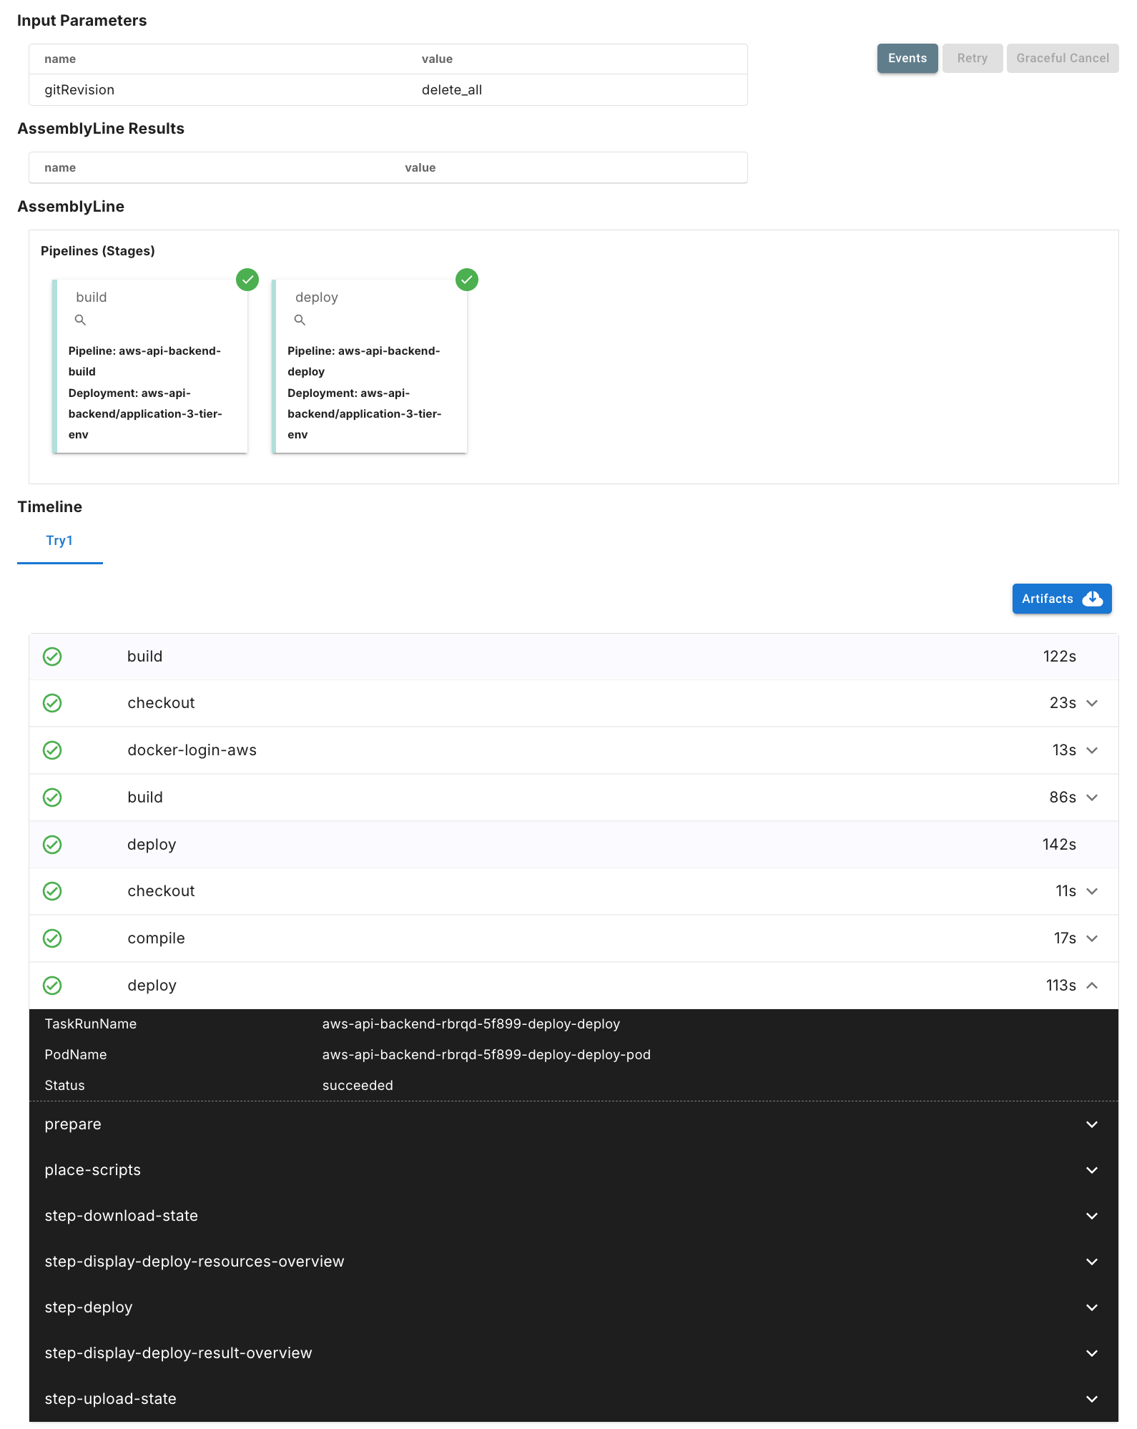1137x1429 pixels.
Task: Click magnifier icon in build stage card
Action: 80,320
